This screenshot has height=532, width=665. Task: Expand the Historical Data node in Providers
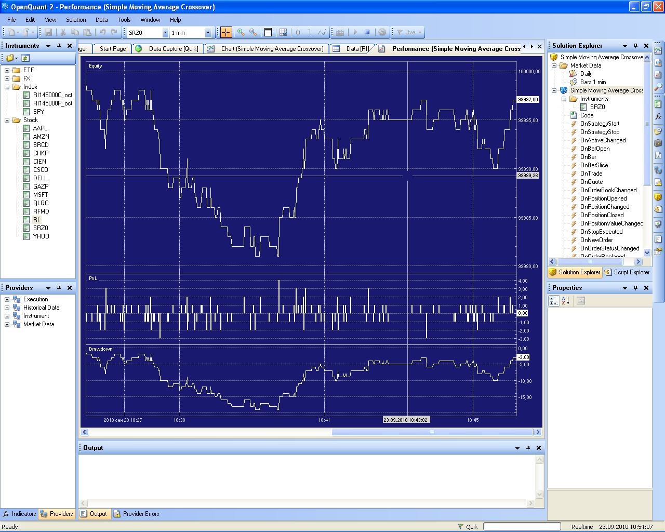pos(7,308)
